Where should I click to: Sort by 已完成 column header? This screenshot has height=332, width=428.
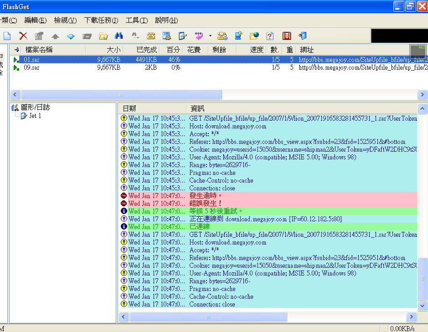tap(141, 50)
